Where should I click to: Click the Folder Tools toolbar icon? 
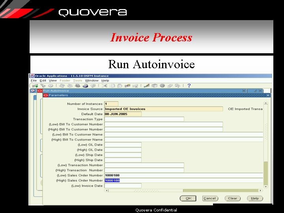(177, 86)
